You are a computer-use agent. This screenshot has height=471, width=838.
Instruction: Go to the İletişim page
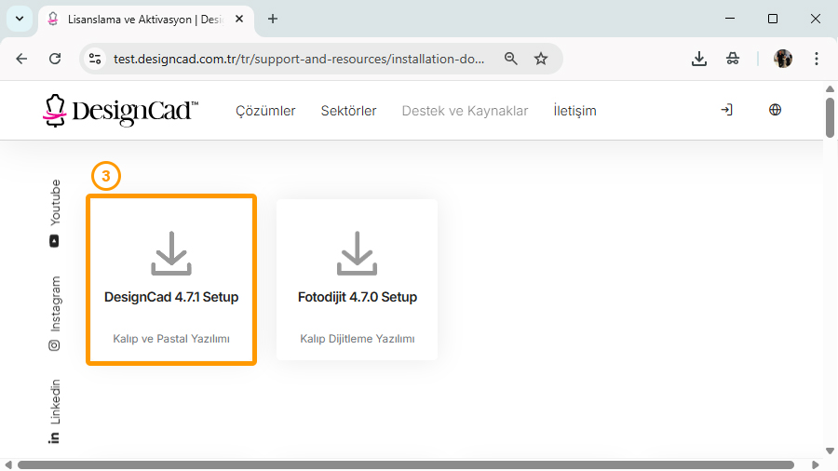[x=574, y=111]
